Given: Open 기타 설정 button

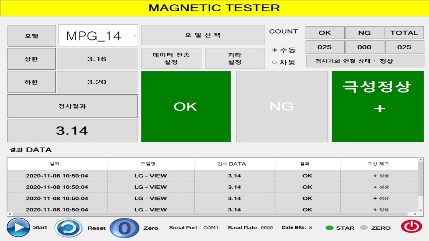Looking at the screenshot, I should (x=235, y=58).
